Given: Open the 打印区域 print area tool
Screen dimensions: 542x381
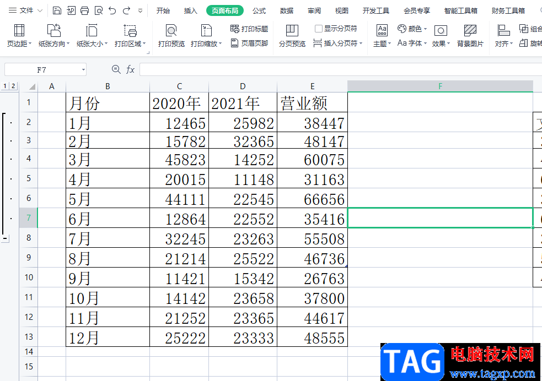Looking at the screenshot, I should point(130,36).
